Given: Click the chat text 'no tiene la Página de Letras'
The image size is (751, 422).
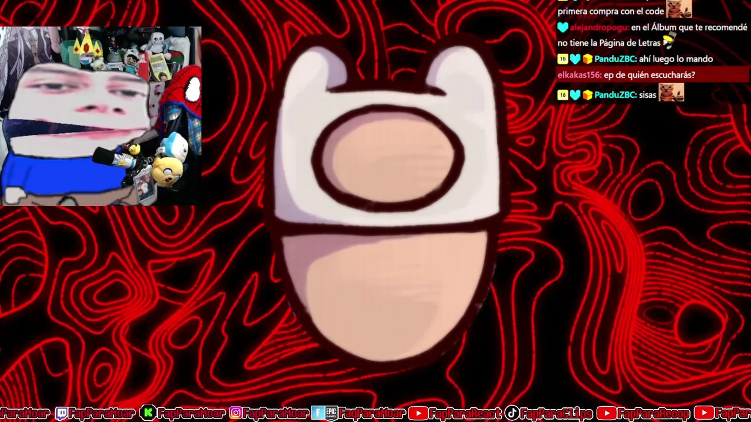Looking at the screenshot, I should [609, 43].
